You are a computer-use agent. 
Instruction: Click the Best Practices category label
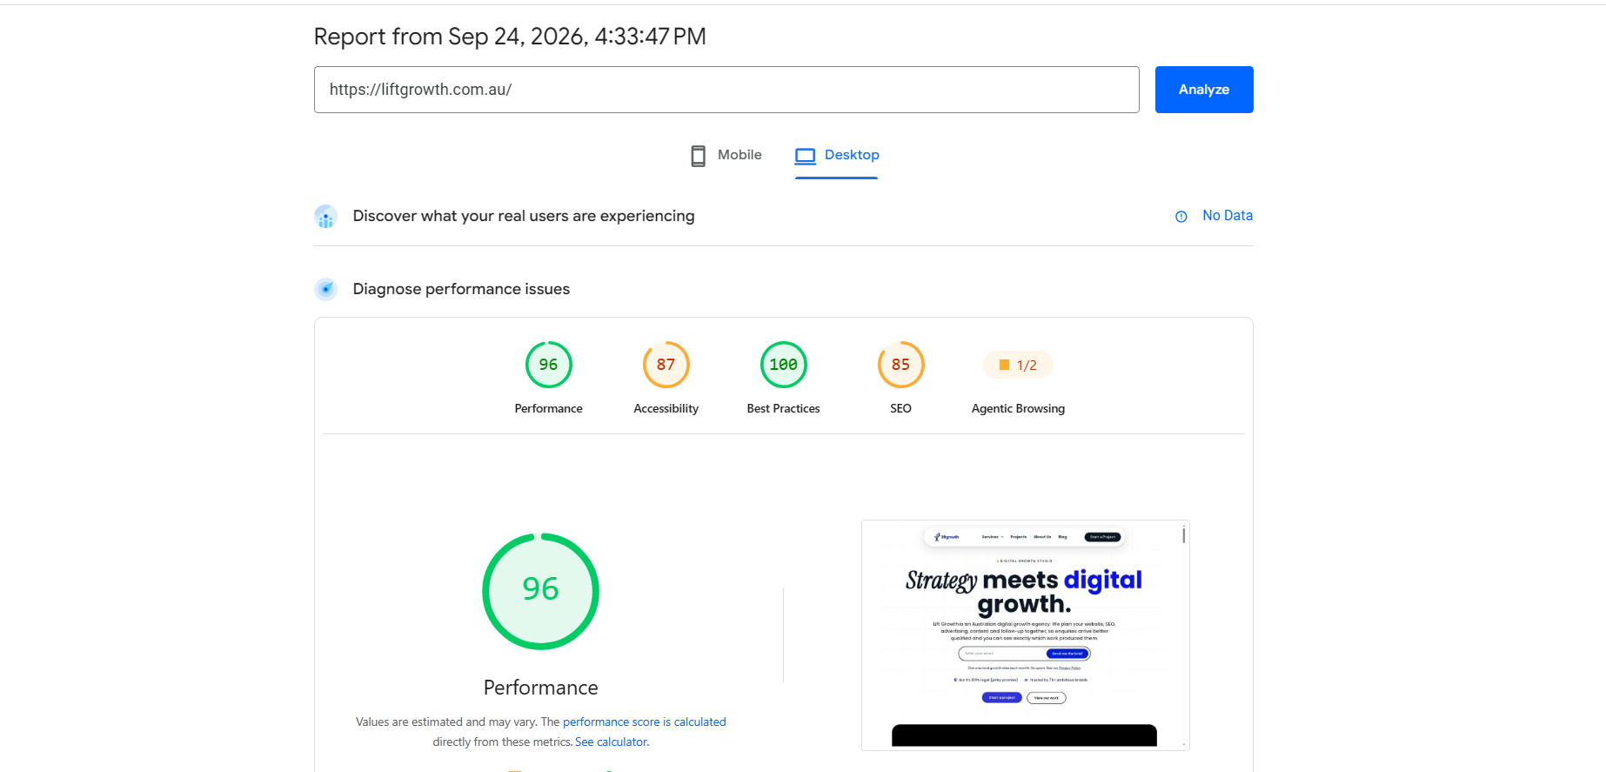coord(784,409)
